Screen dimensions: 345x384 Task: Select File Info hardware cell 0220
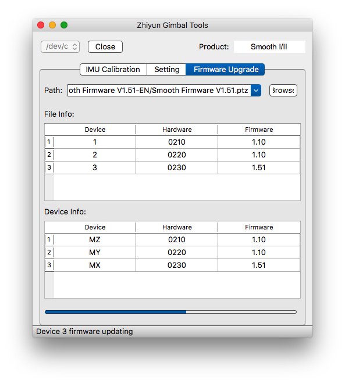(177, 155)
